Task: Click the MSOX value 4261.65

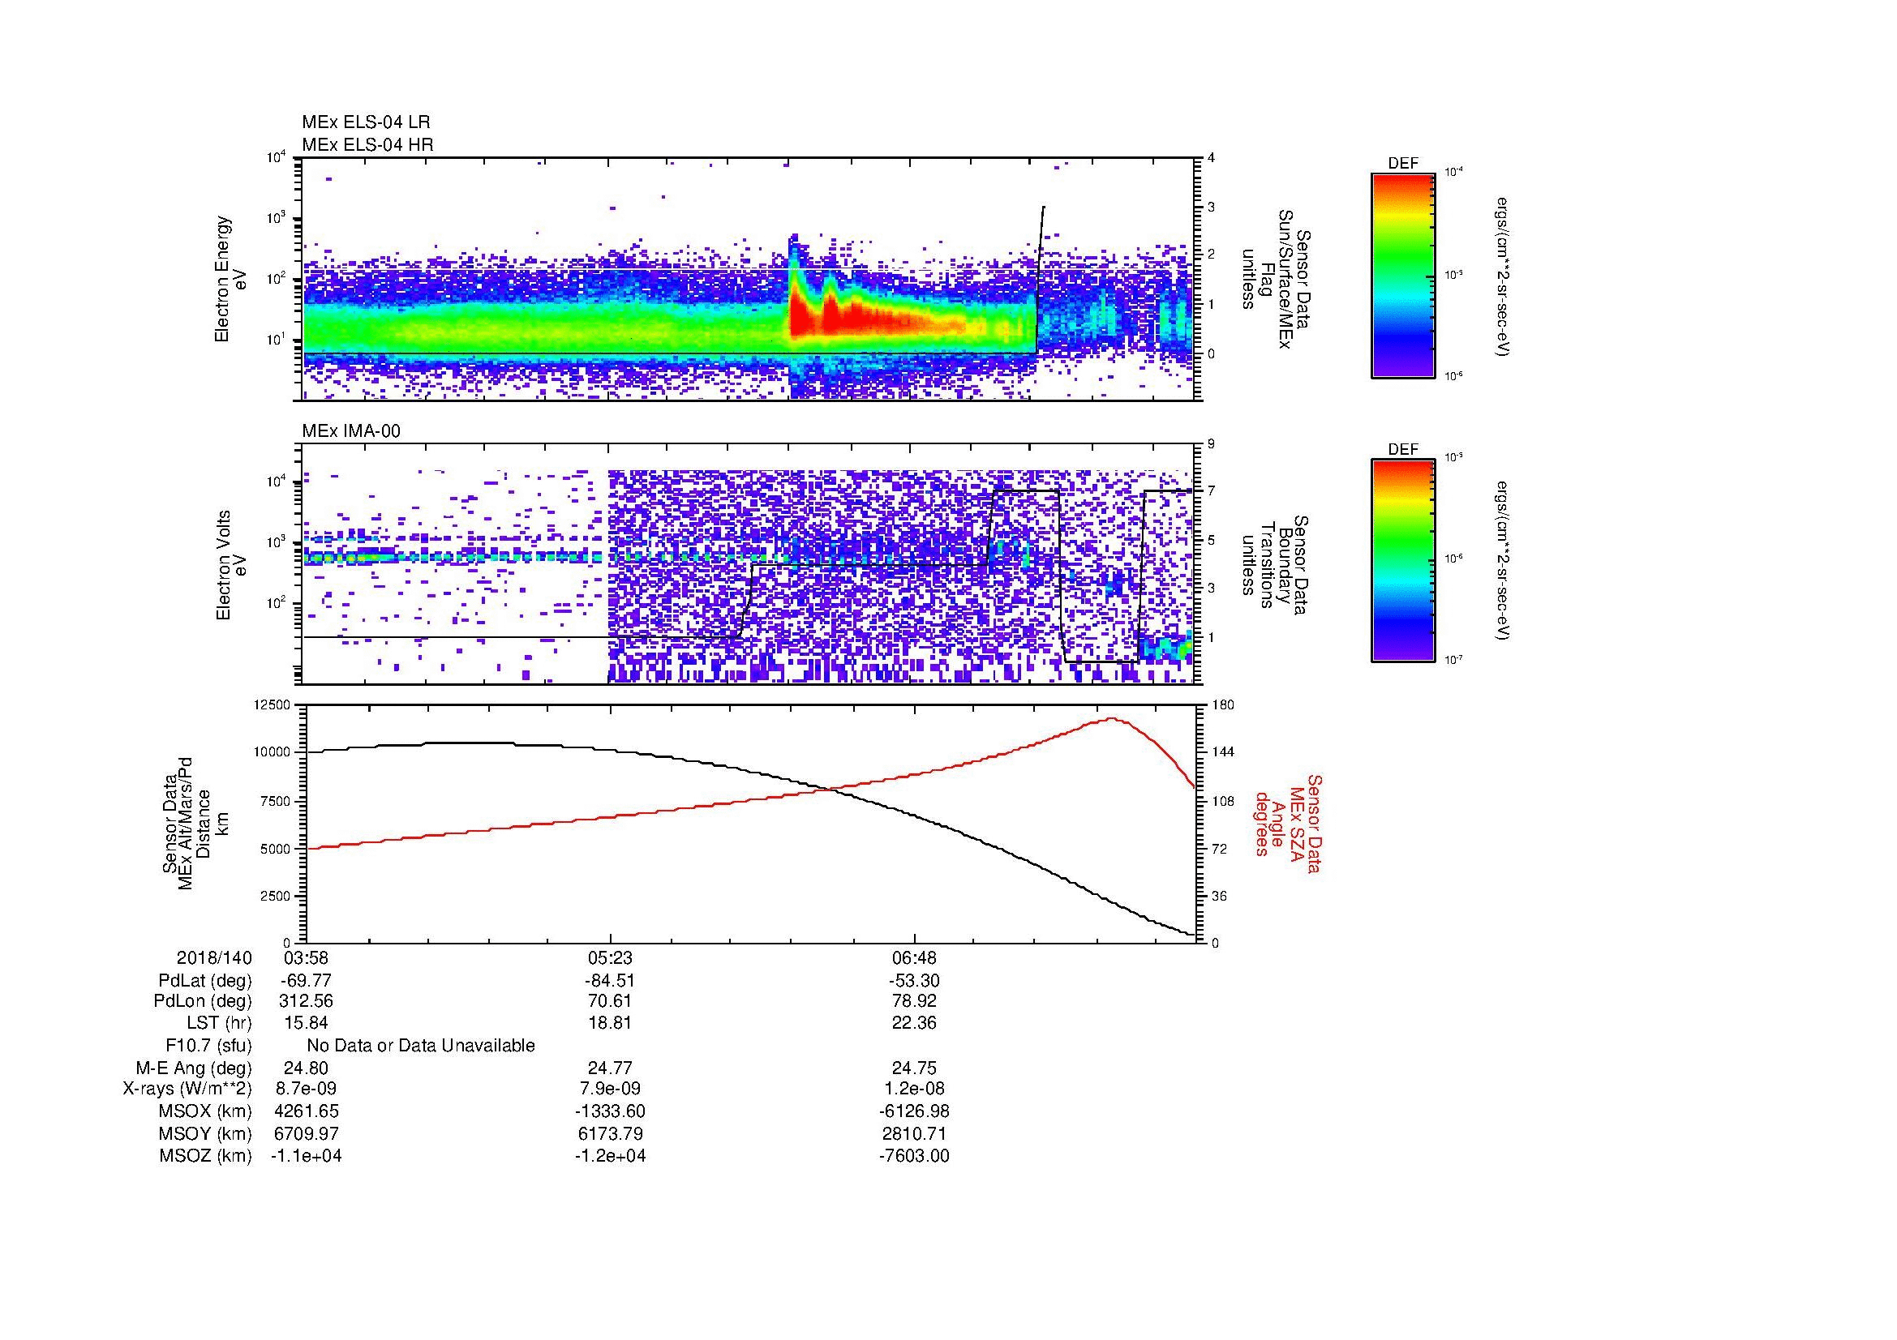Action: coord(307,1111)
